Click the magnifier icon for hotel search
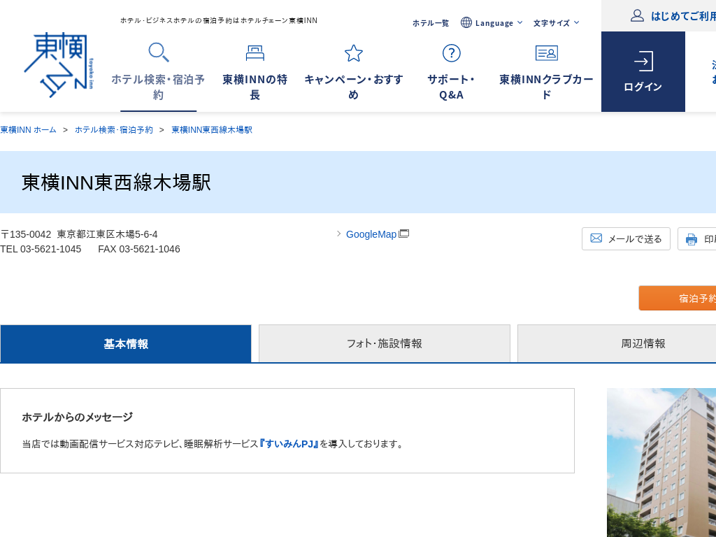 [159, 52]
